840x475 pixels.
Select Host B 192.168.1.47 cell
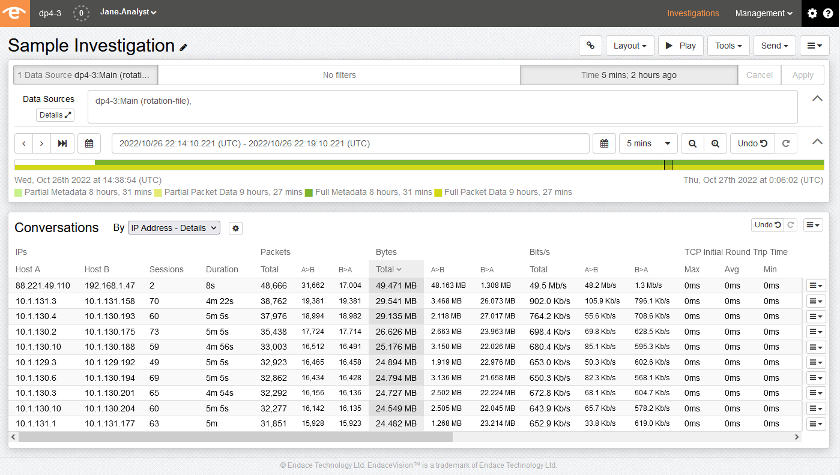(110, 285)
